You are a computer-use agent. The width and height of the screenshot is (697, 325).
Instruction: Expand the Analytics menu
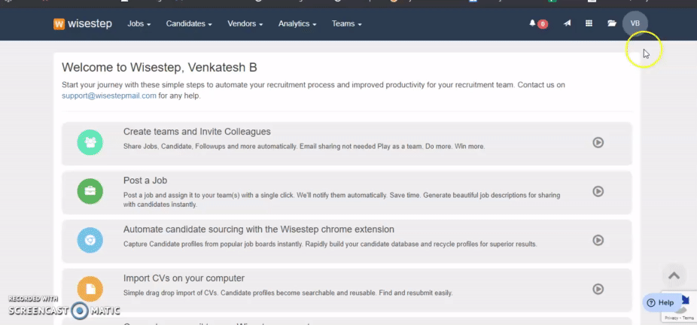(x=297, y=24)
